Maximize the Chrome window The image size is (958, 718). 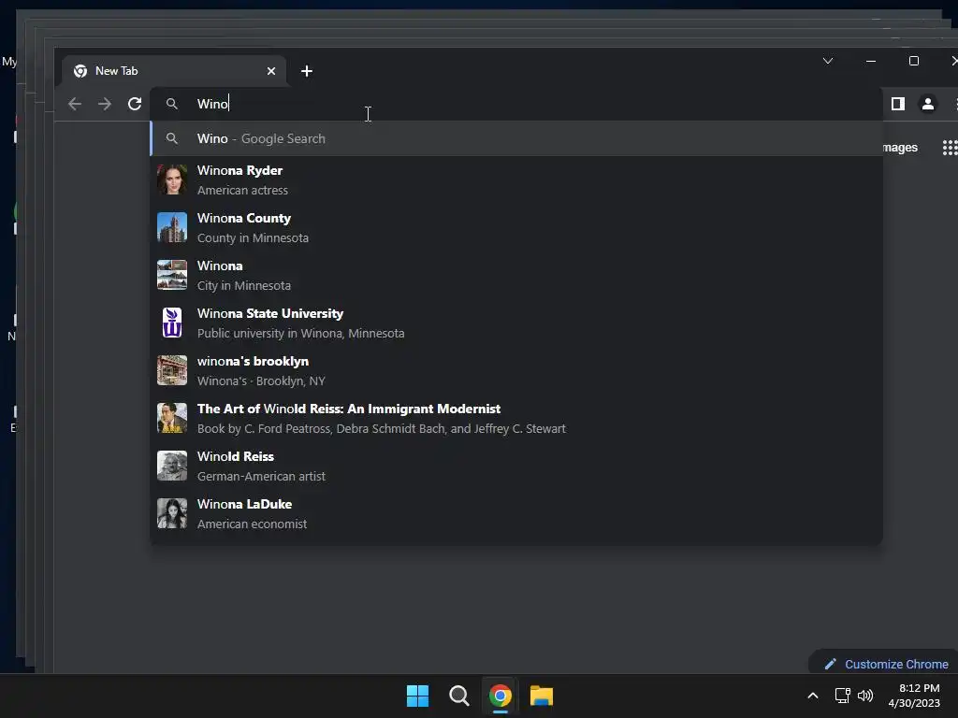click(914, 61)
